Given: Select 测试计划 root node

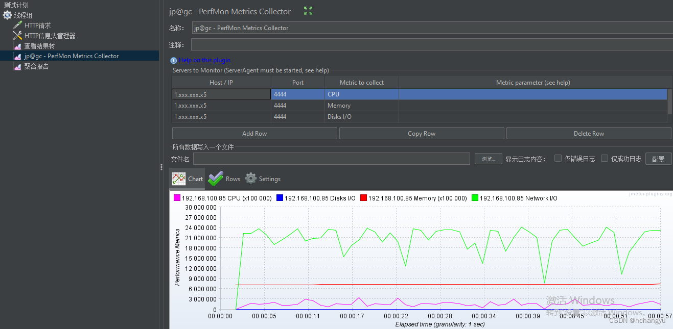Looking at the screenshot, I should (x=16, y=5).
